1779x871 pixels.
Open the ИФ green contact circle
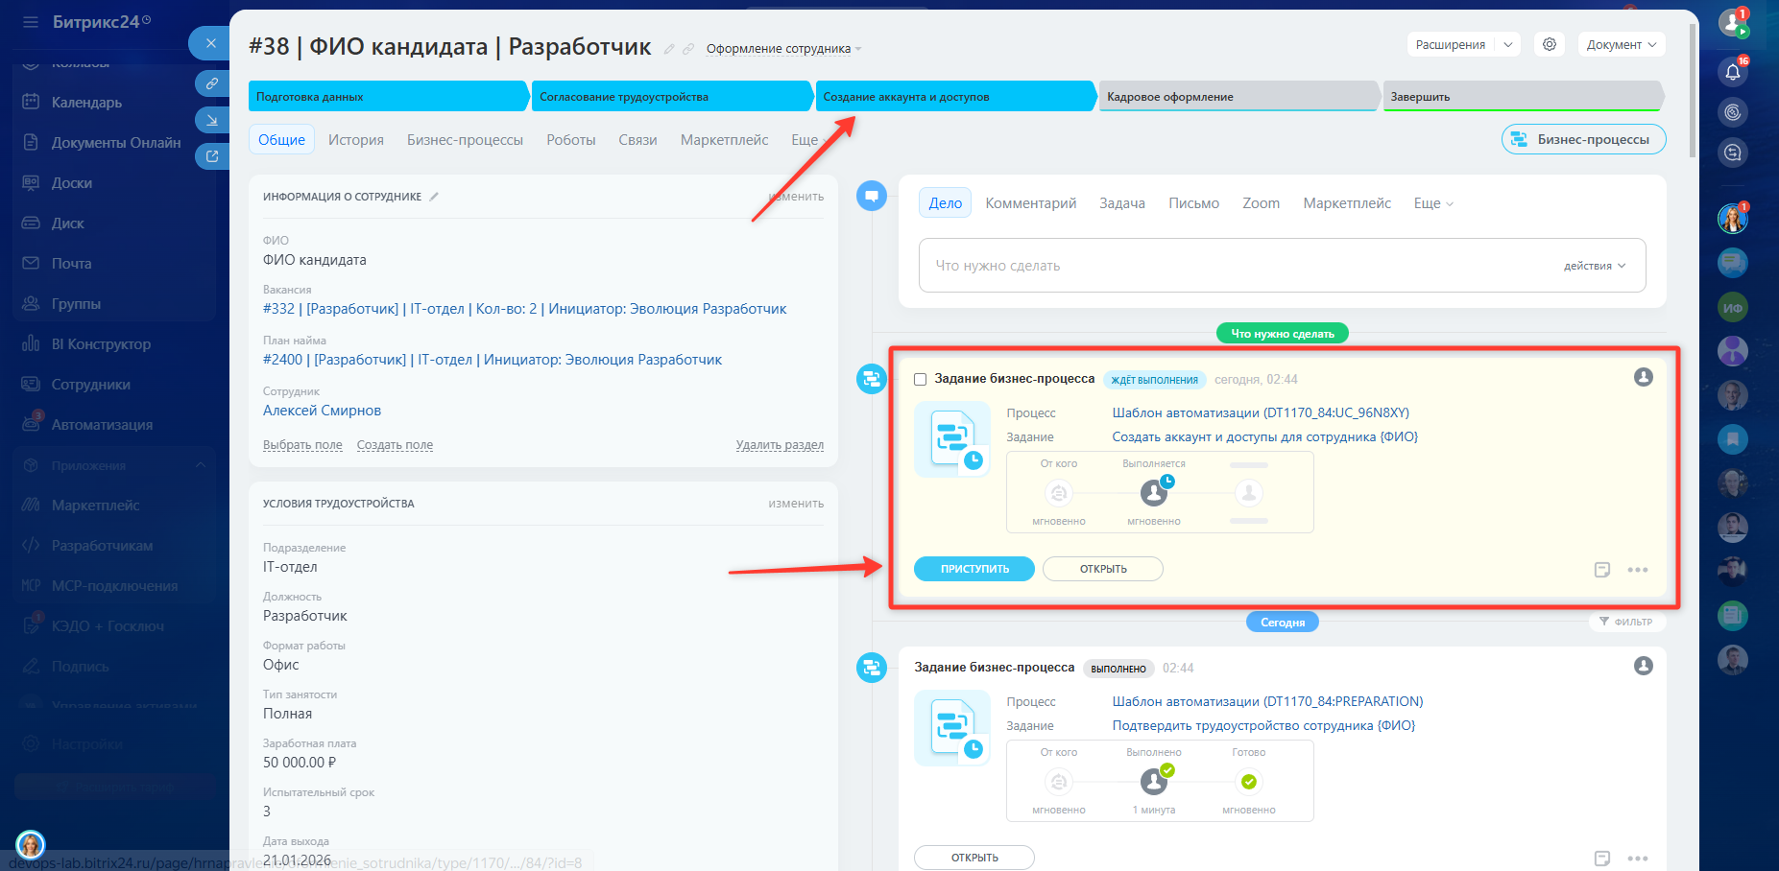coord(1733,308)
